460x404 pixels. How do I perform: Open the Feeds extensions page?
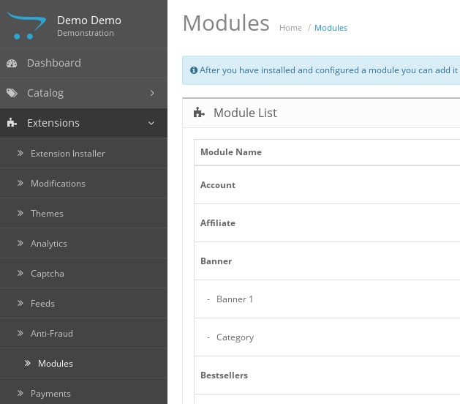[83, 303]
